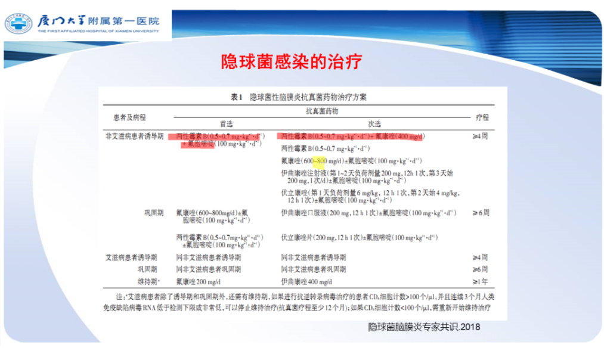Click '≥4周' in non-AIDS induction row
The height and width of the screenshot is (351, 604).
[481, 136]
